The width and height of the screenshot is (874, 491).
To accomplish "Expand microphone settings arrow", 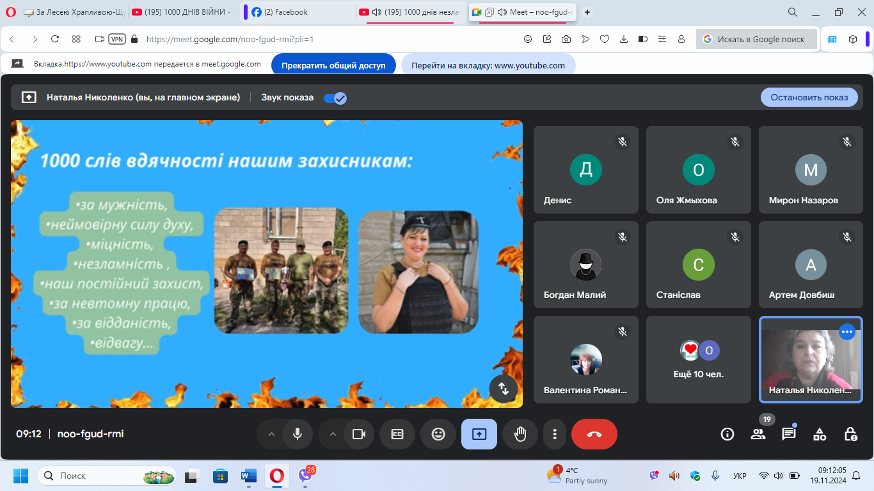I will coord(271,434).
